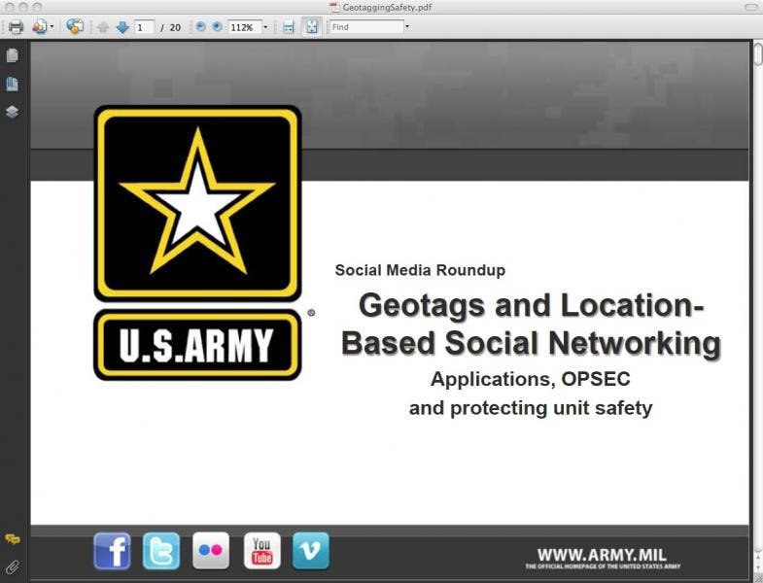Image resolution: width=763 pixels, height=583 pixels.
Task: Open the Facebook icon in the slide
Action: click(x=112, y=551)
